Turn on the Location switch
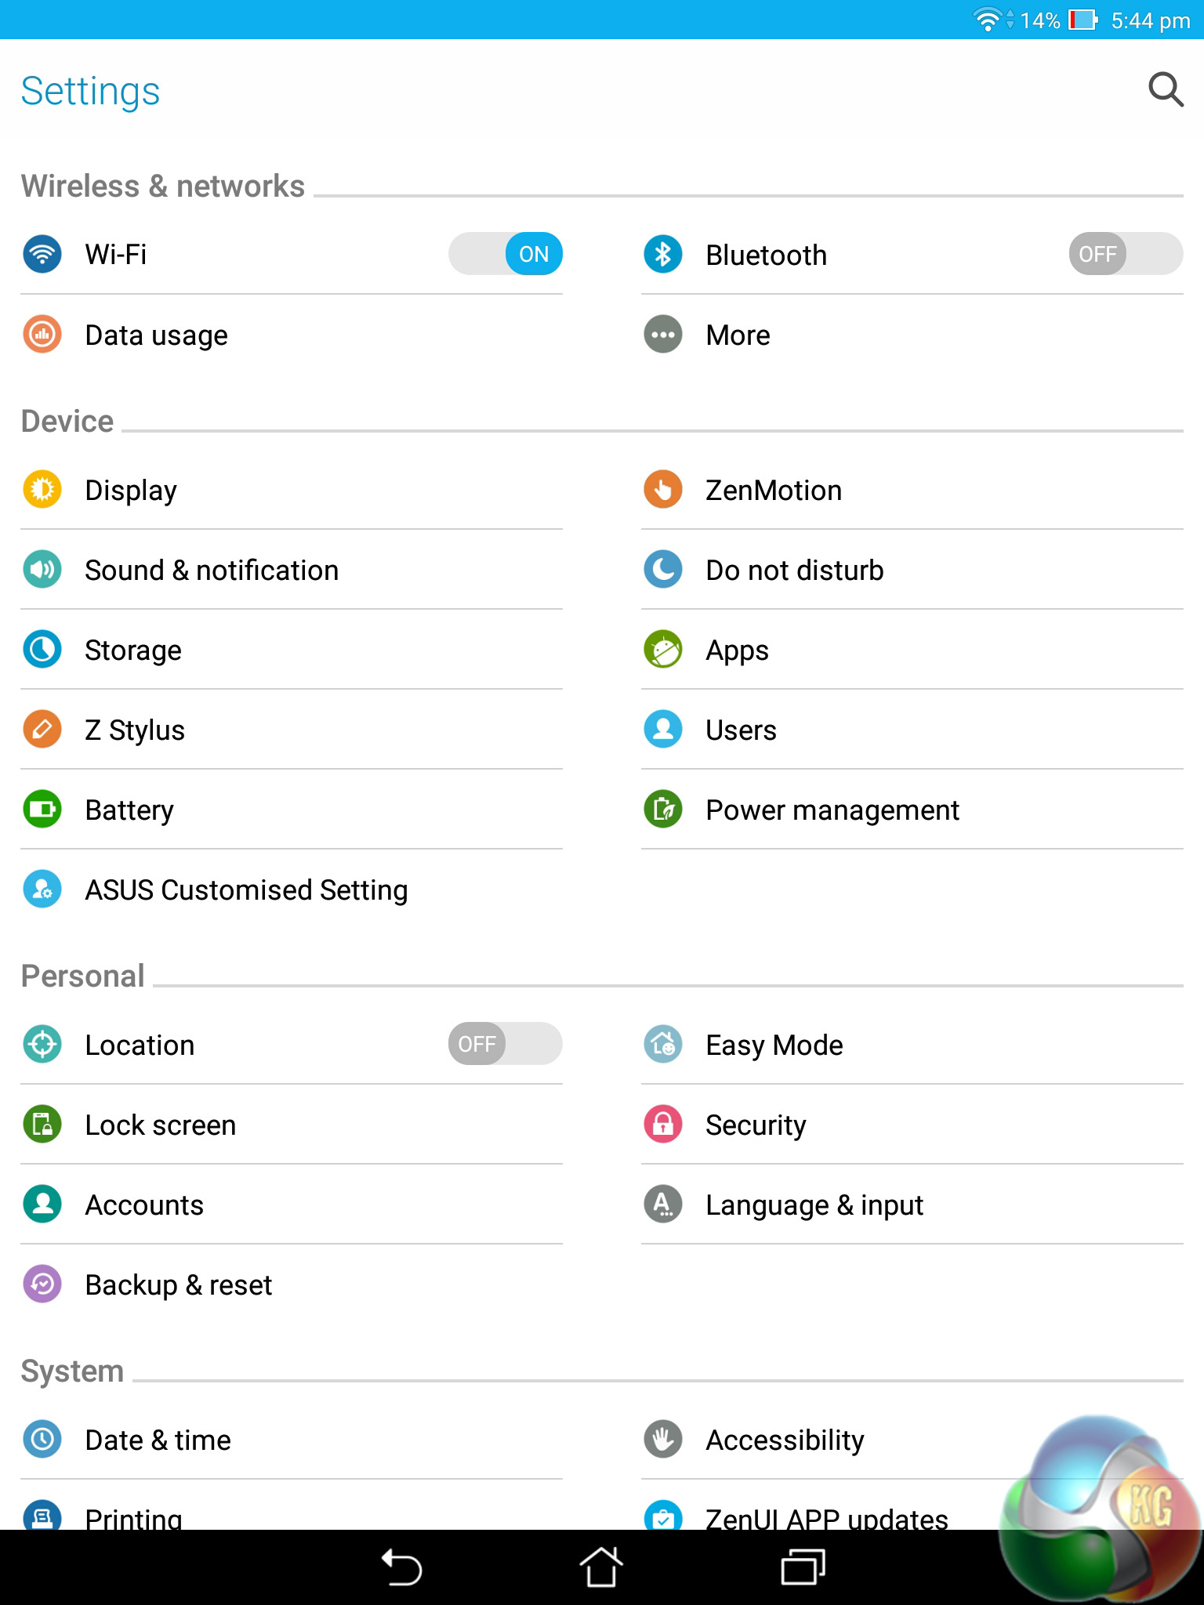 pos(506,1044)
